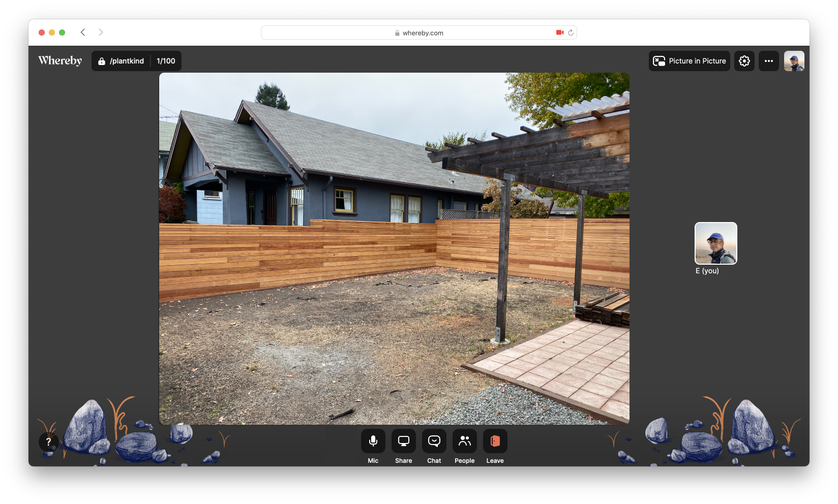Click the lock icon beside /plantkind
This screenshot has height=504, width=838.
pos(102,61)
